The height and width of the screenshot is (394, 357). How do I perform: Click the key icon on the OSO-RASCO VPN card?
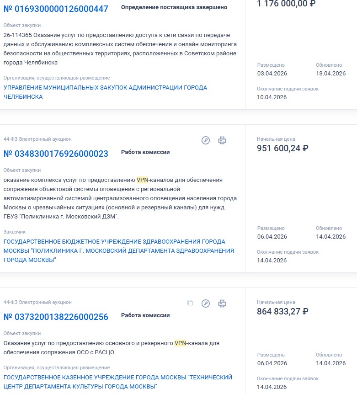(206, 303)
